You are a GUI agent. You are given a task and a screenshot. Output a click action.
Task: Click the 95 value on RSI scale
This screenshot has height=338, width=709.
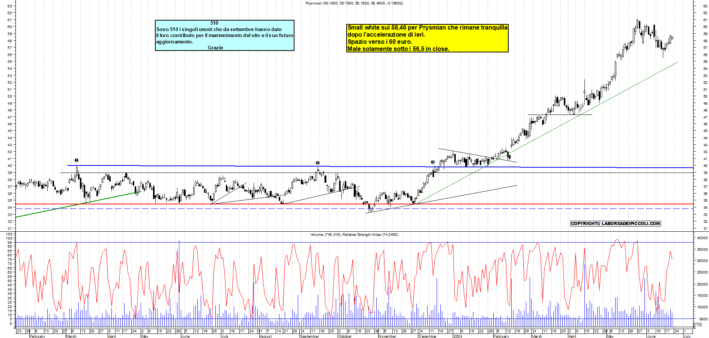pos(11,242)
